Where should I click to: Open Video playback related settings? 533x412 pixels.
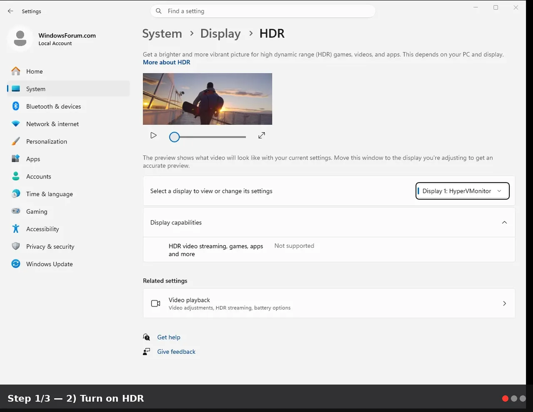pos(329,303)
